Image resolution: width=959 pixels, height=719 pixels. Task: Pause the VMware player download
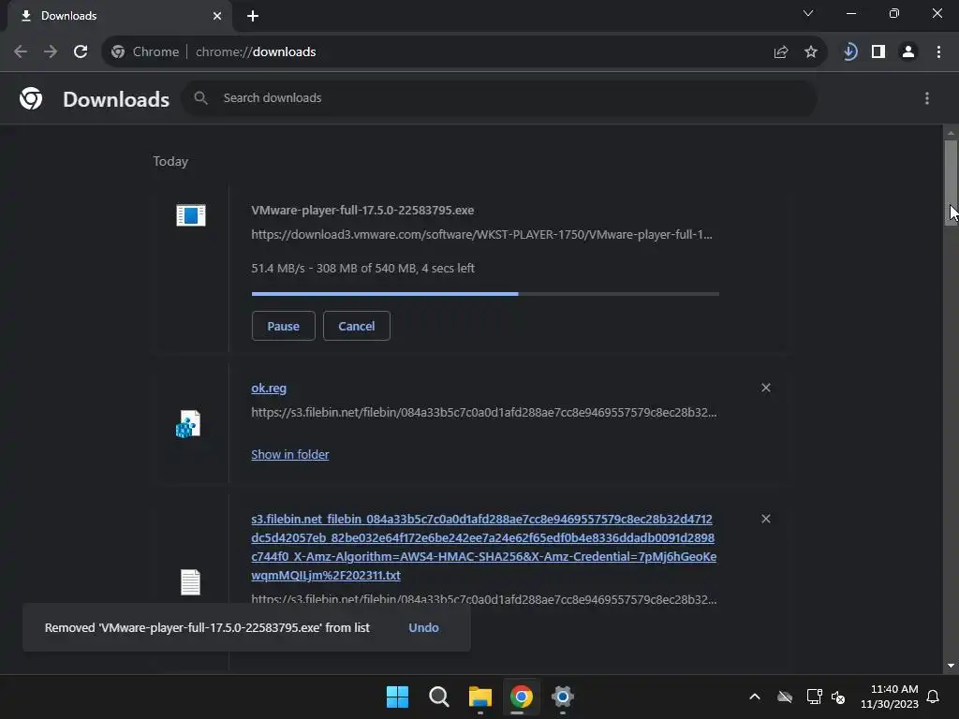tap(283, 326)
